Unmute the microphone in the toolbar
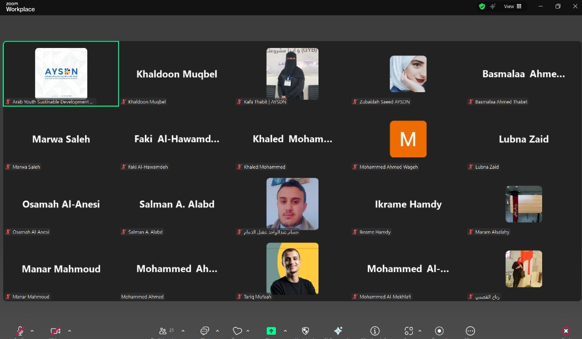The width and height of the screenshot is (582, 339). 20,331
